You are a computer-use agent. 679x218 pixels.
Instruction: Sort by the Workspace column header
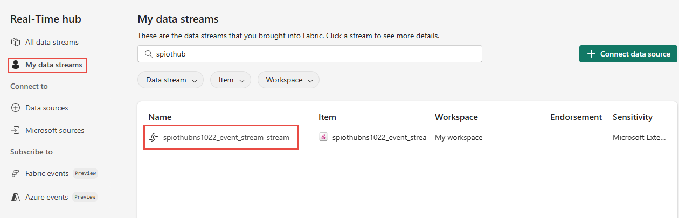pyautogui.click(x=456, y=117)
